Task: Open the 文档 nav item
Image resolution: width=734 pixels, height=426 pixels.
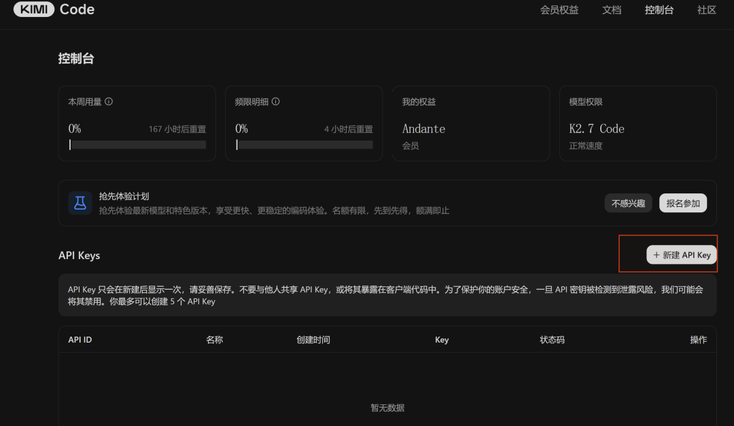Action: (x=612, y=9)
